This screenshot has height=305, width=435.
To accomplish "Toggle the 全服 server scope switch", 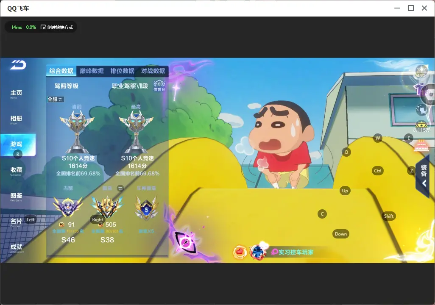I will point(56,99).
